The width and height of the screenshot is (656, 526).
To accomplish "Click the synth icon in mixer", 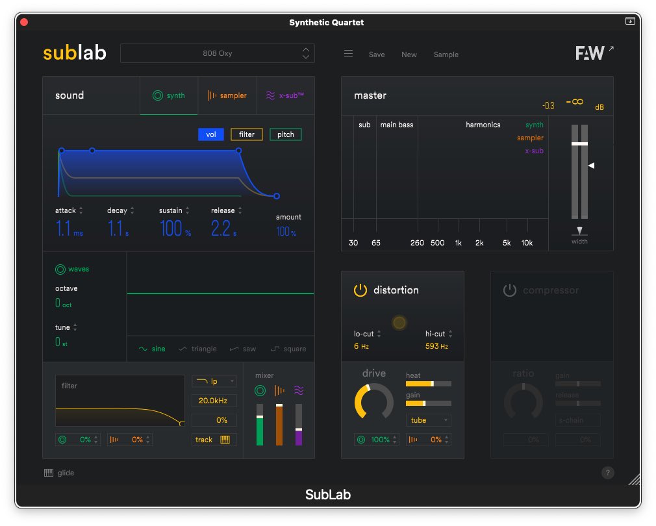I will click(260, 390).
